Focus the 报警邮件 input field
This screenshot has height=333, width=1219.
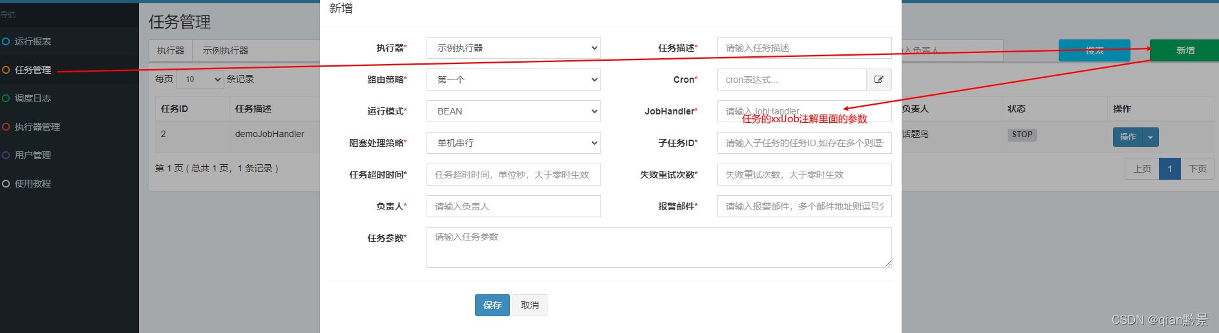[805, 206]
